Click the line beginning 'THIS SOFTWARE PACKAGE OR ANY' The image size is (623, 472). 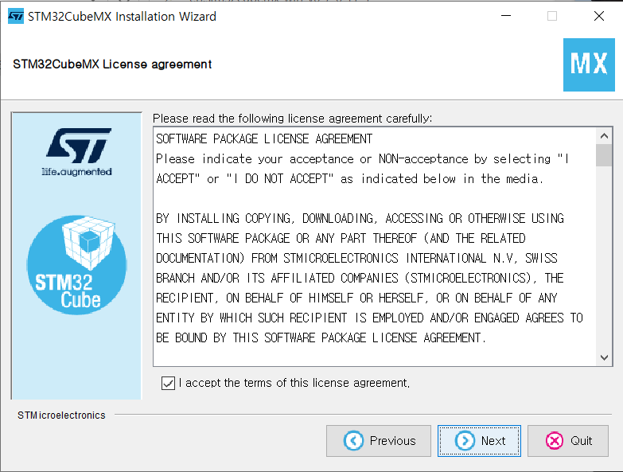click(x=341, y=238)
